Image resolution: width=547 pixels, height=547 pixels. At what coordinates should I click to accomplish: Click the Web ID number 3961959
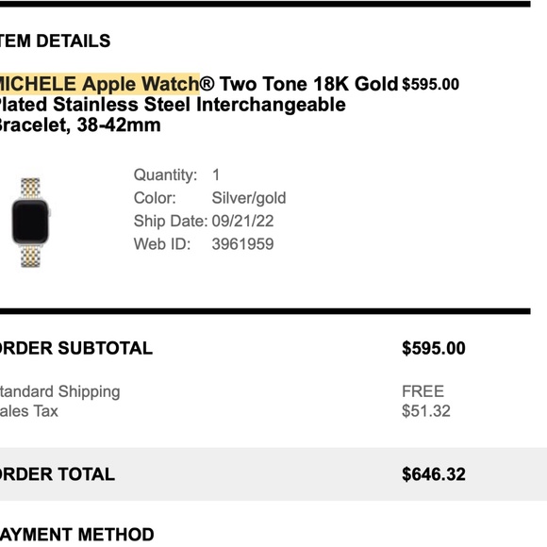[x=242, y=244]
